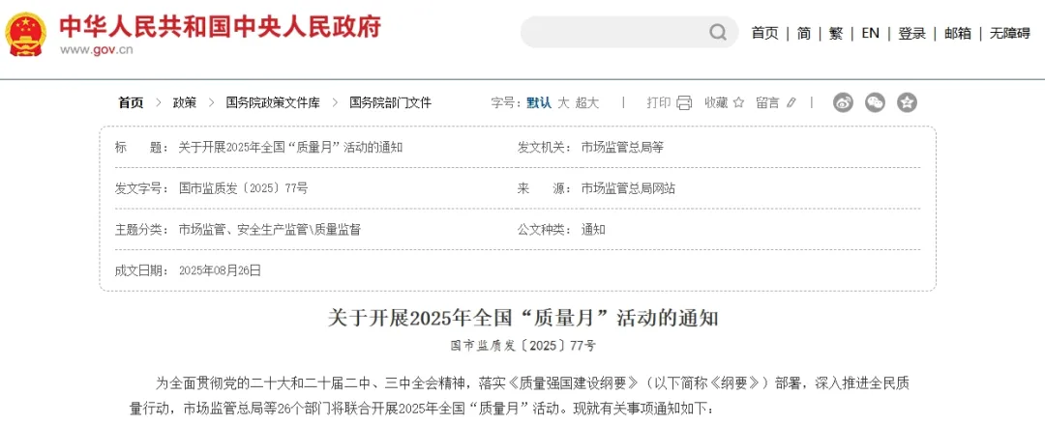Click the search magnifier icon
Image resolution: width=1045 pixels, height=424 pixels.
718,32
